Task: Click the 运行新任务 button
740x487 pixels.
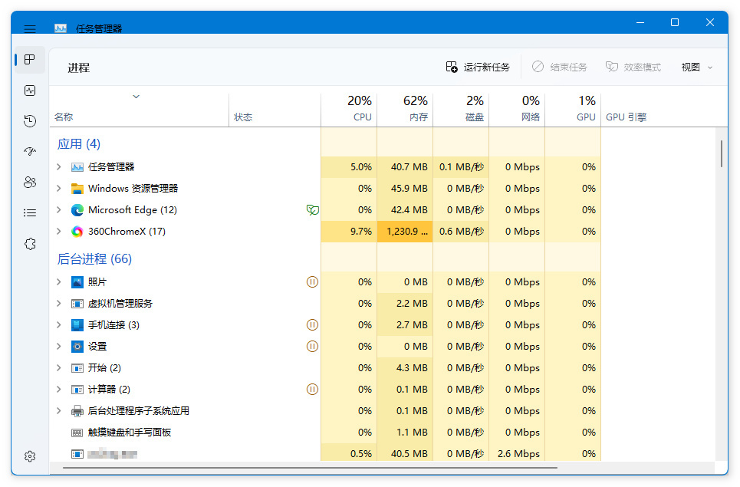Action: [x=478, y=67]
